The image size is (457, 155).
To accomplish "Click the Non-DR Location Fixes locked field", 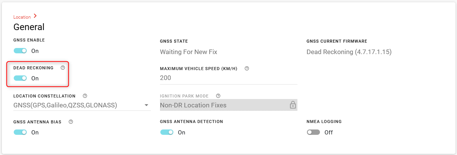I will [x=221, y=105].
